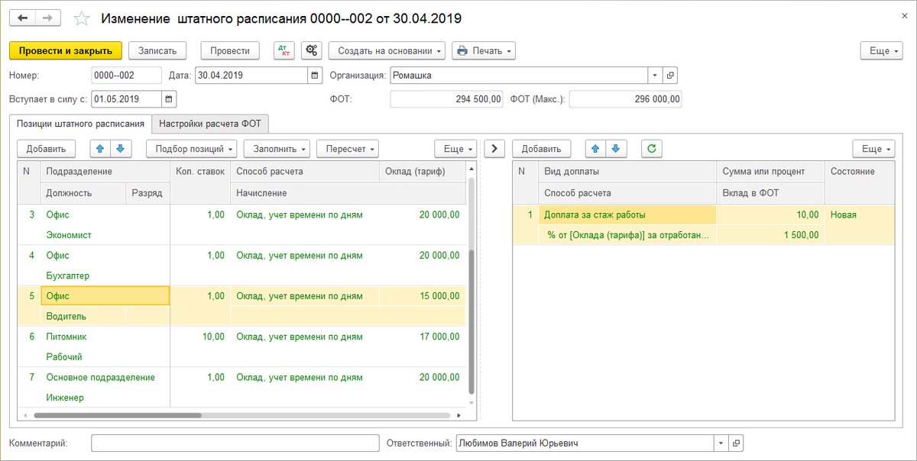917x461 pixels.
Task: Select Позиции штатного расписания tab
Action: click(x=80, y=124)
